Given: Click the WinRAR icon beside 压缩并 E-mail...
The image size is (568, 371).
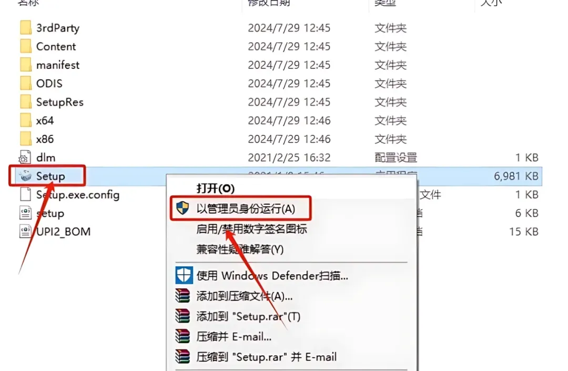Looking at the screenshot, I should coord(182,337).
